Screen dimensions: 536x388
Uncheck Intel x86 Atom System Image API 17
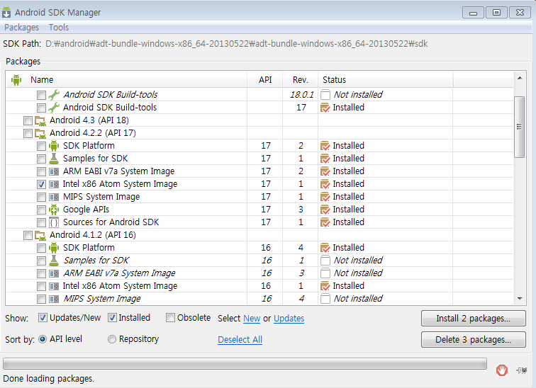point(41,184)
